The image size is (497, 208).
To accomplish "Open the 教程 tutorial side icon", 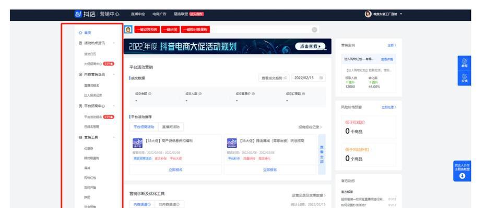I will coord(464,63).
